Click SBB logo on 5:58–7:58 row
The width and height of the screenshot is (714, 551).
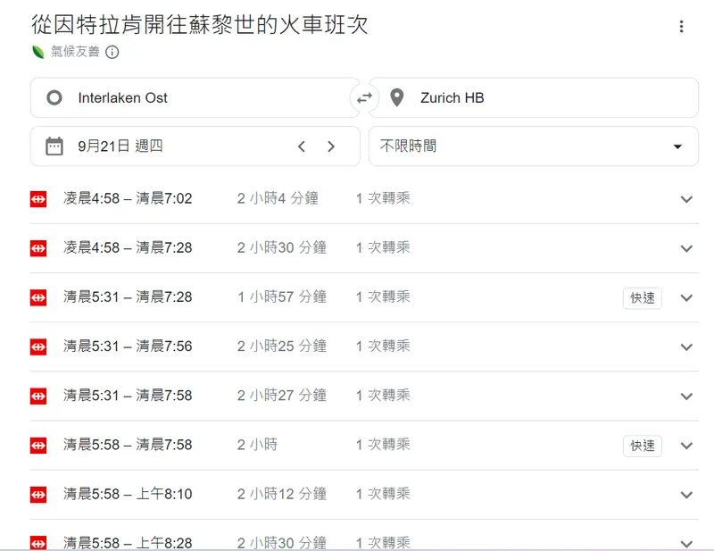[38, 446]
